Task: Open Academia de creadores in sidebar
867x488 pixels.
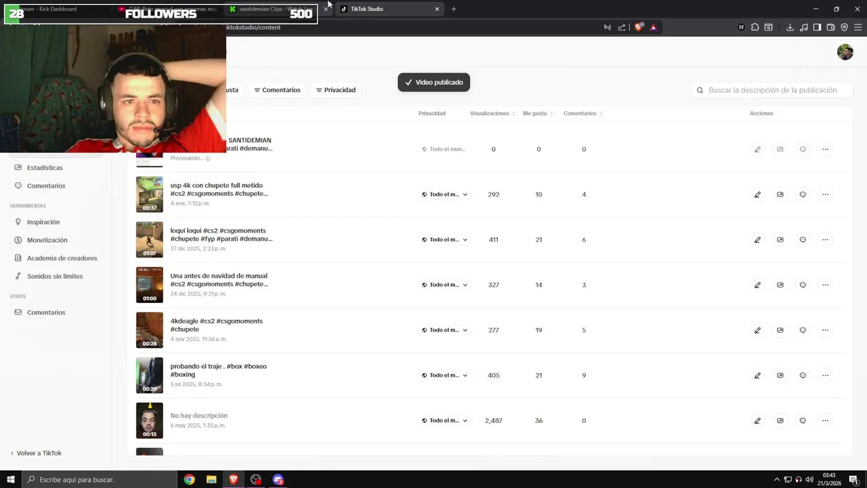Action: coord(62,258)
